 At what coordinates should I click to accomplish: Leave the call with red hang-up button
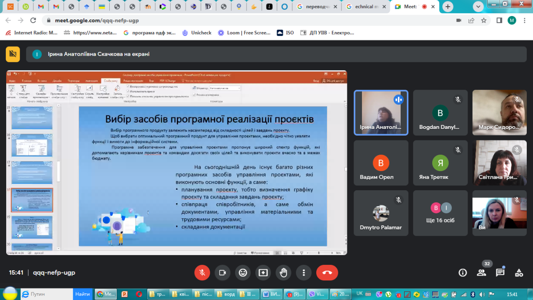pos(327,272)
